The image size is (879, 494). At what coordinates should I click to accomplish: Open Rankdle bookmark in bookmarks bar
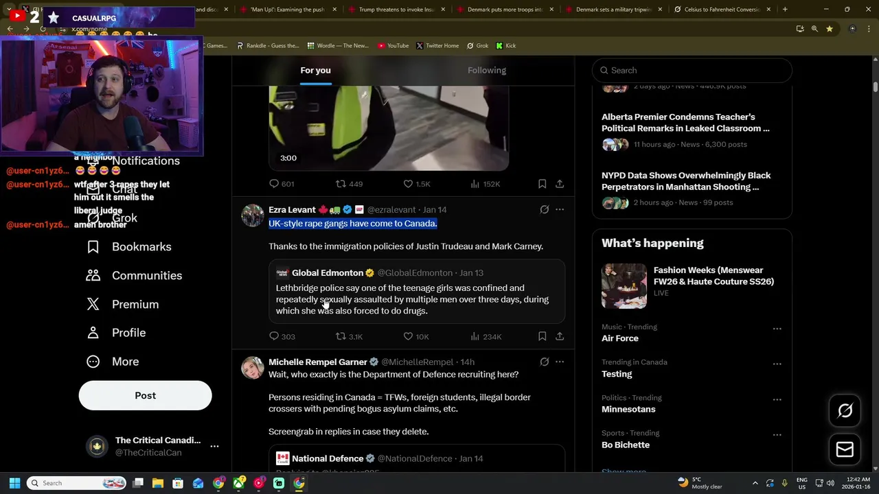tap(268, 46)
